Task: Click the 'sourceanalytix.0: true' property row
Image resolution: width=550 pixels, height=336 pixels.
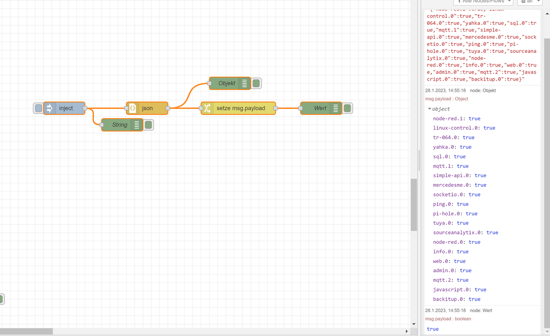Action: [466, 233]
